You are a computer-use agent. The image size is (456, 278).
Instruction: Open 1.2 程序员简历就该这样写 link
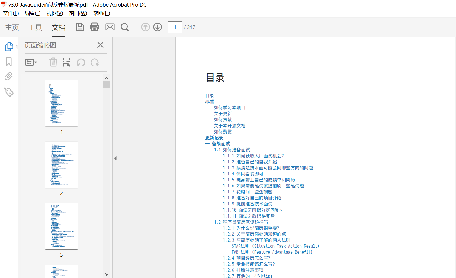tap(241, 222)
